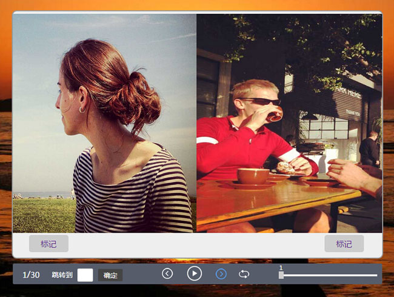Viewport: 394px width, 297px height.
Task: Click the number 1 label above the slider
Action: (281, 267)
